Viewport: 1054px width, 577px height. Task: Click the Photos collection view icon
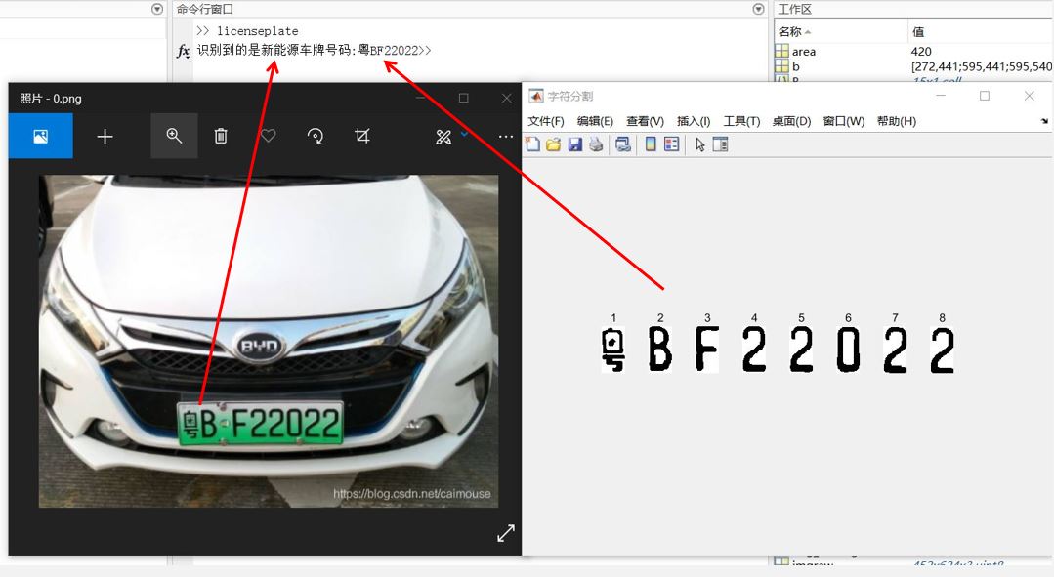coord(40,137)
